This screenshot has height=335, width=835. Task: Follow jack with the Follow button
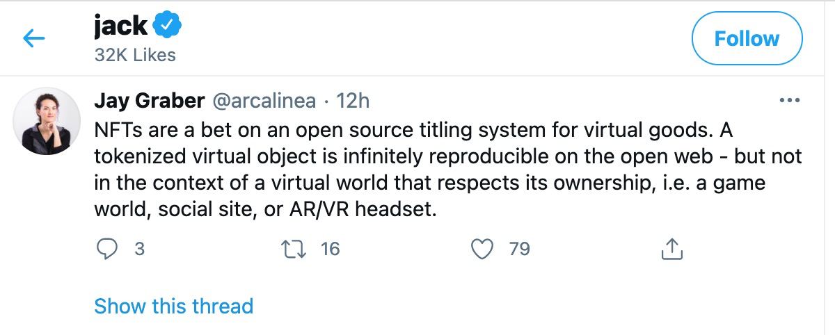coord(747,39)
